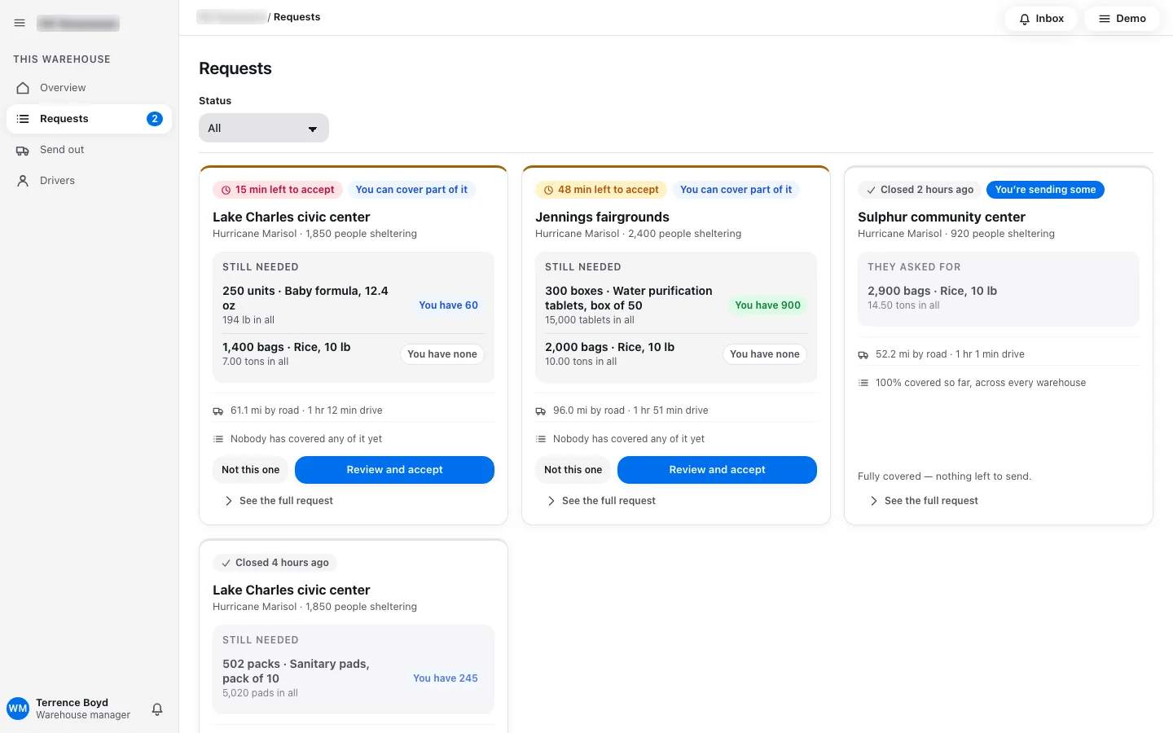Expand full request for first Lake Charles card
The height and width of the screenshot is (733, 1173).
point(279,501)
